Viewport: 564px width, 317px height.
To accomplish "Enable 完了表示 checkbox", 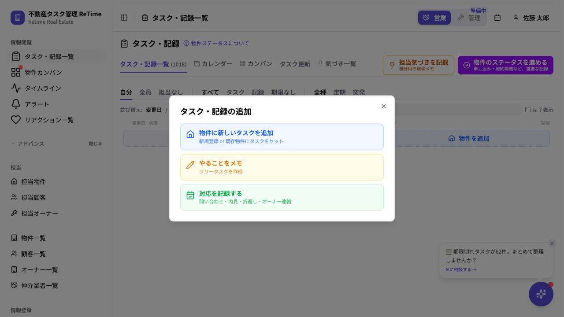I will [528, 110].
